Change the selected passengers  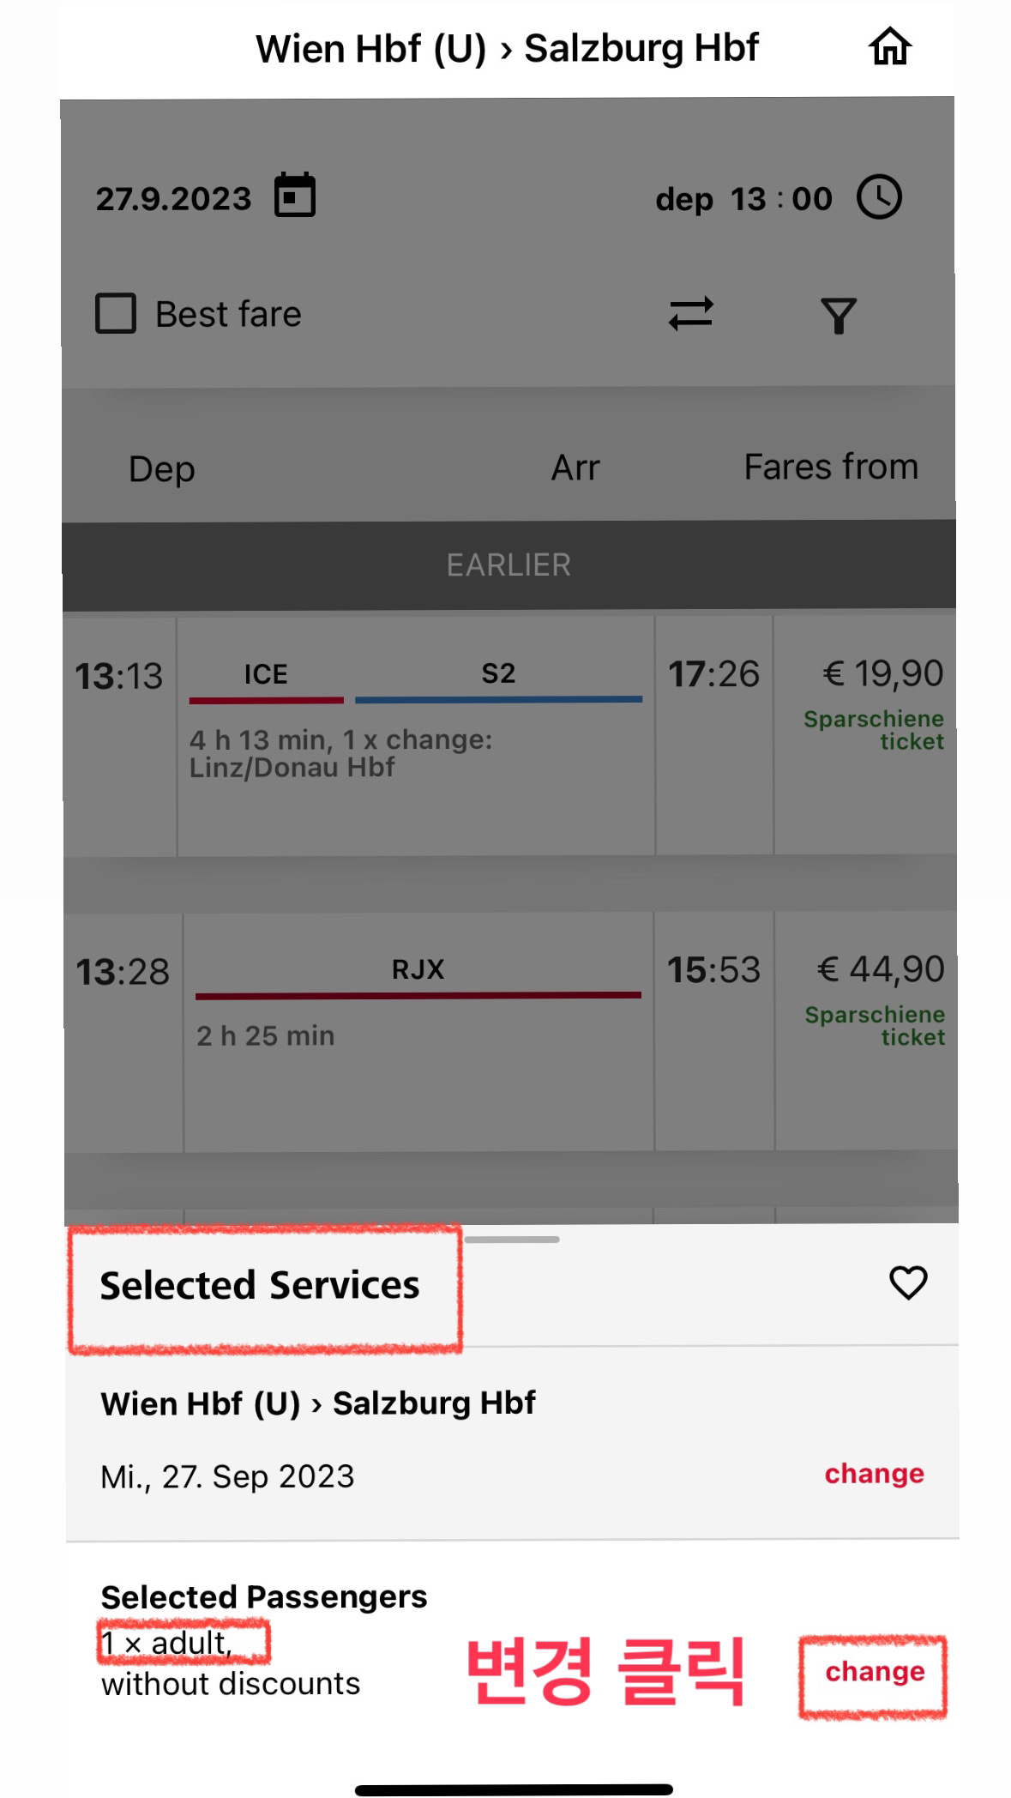[x=874, y=1672]
